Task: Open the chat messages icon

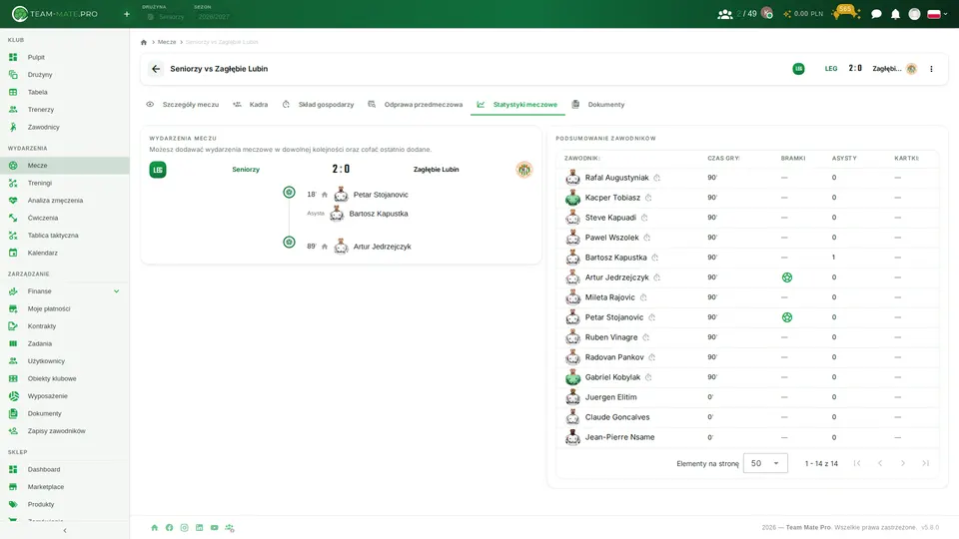Action: click(876, 14)
